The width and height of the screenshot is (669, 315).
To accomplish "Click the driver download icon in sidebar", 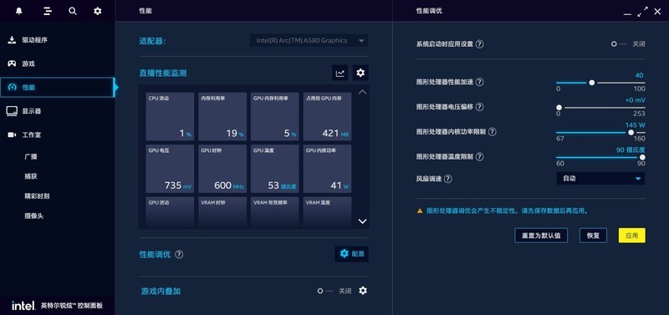I will [12, 40].
